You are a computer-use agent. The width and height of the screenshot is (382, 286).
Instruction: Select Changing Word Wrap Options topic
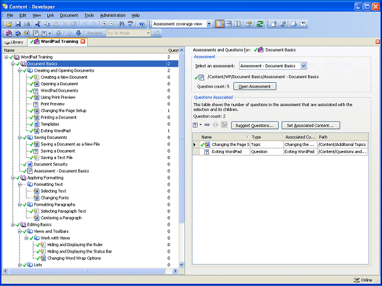[x=74, y=258]
